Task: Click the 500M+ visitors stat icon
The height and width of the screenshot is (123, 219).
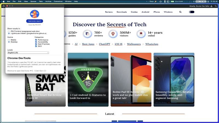Action: (x=113, y=34)
